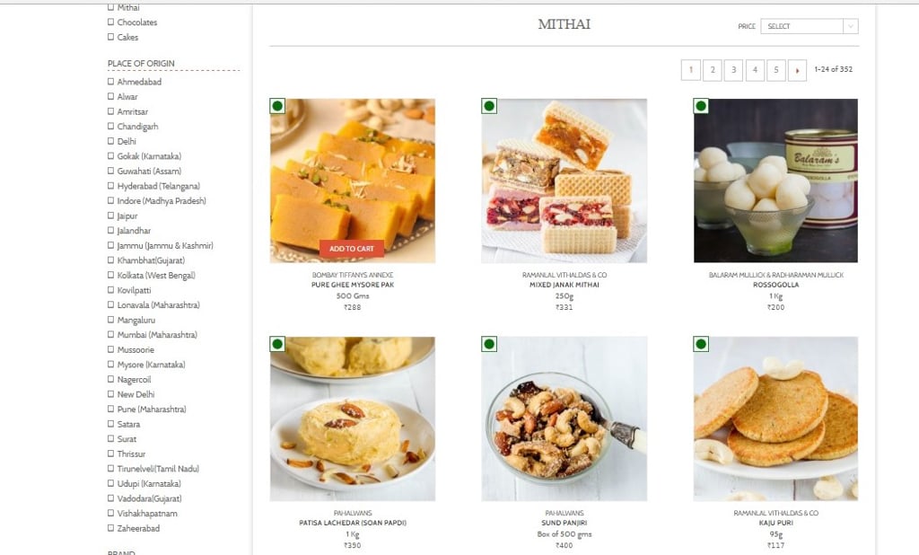Click veg icon on Pure Ghee Mysore Pak

(278, 106)
